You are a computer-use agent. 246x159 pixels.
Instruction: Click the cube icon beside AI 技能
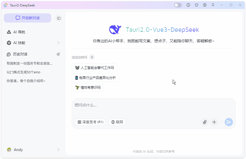(9, 43)
